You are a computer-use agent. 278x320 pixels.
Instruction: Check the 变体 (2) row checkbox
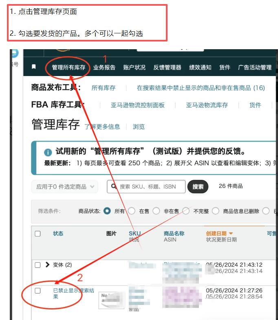click(38, 265)
